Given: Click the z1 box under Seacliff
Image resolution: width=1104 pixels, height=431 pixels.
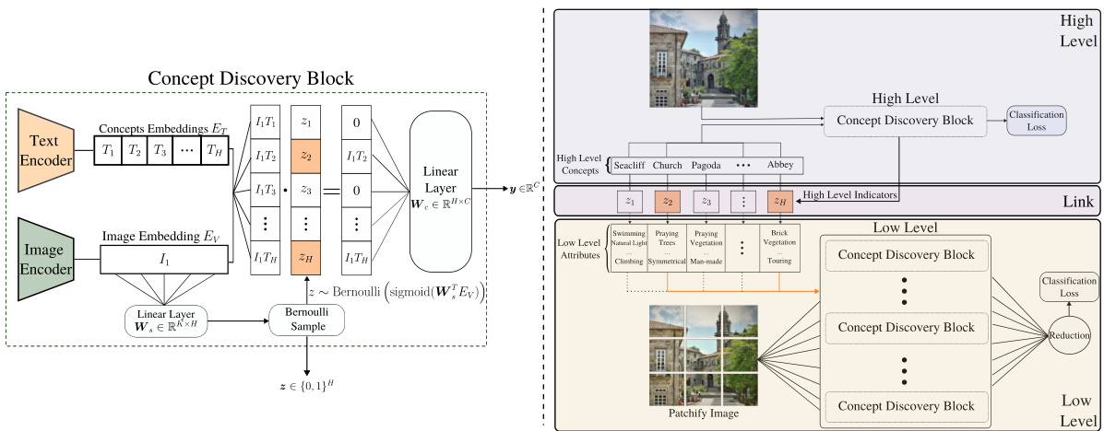Looking at the screenshot, I should (629, 201).
